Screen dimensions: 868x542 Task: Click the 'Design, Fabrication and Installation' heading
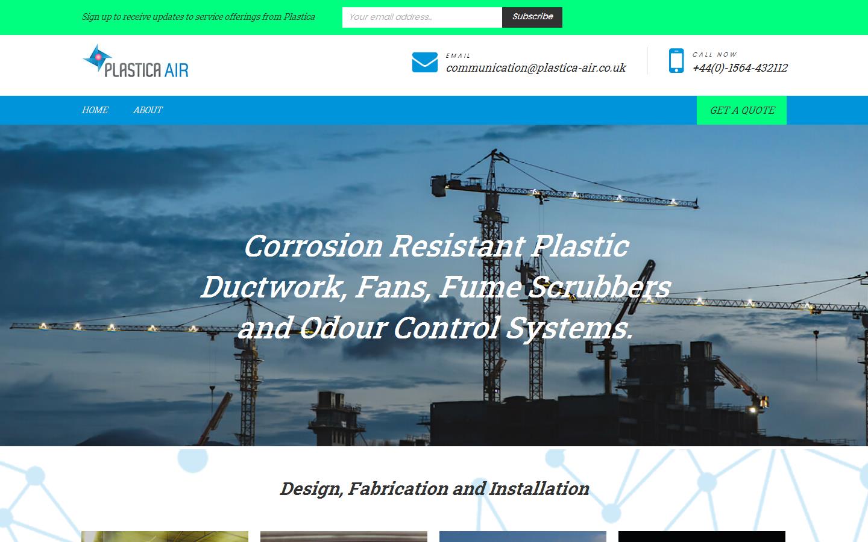(x=434, y=489)
